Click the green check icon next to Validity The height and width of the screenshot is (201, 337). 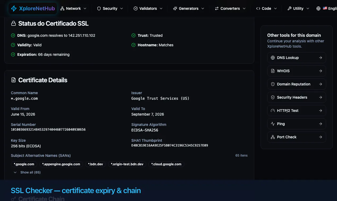point(13,45)
